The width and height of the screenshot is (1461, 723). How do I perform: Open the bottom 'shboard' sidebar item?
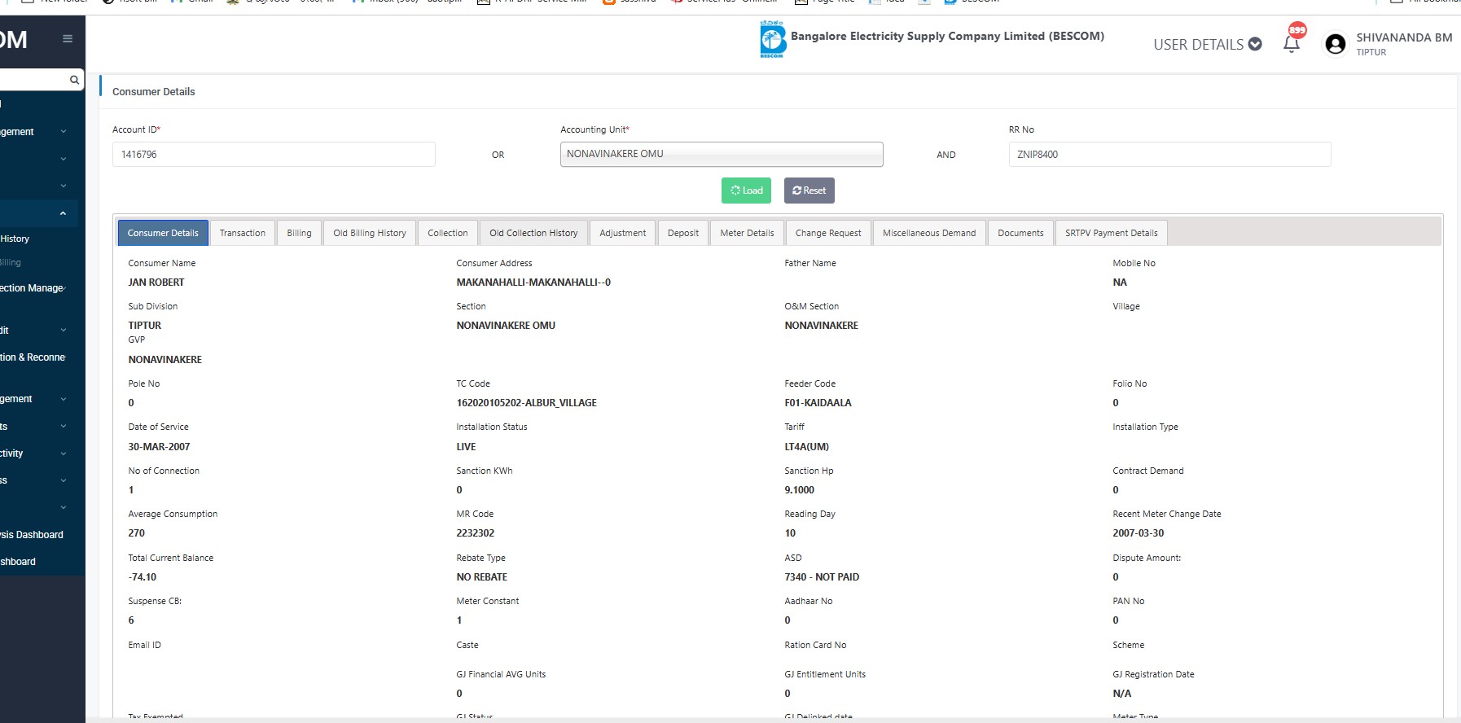pyautogui.click(x=18, y=562)
